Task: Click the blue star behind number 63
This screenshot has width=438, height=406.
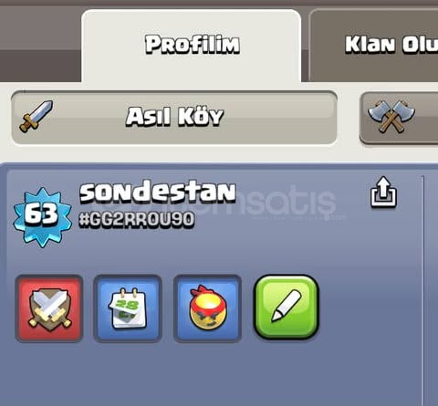Action: (42, 216)
